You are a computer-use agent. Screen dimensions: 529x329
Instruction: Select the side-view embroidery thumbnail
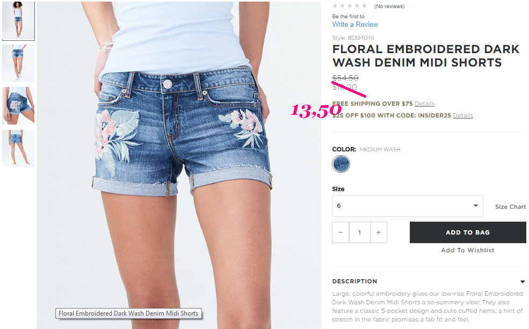tap(18, 106)
